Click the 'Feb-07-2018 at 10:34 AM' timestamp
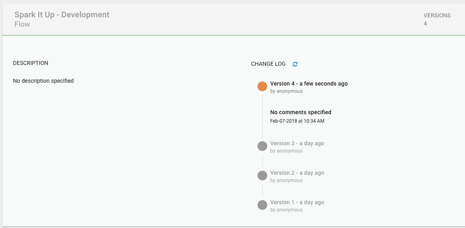This screenshot has width=465, height=228. pyautogui.click(x=297, y=121)
